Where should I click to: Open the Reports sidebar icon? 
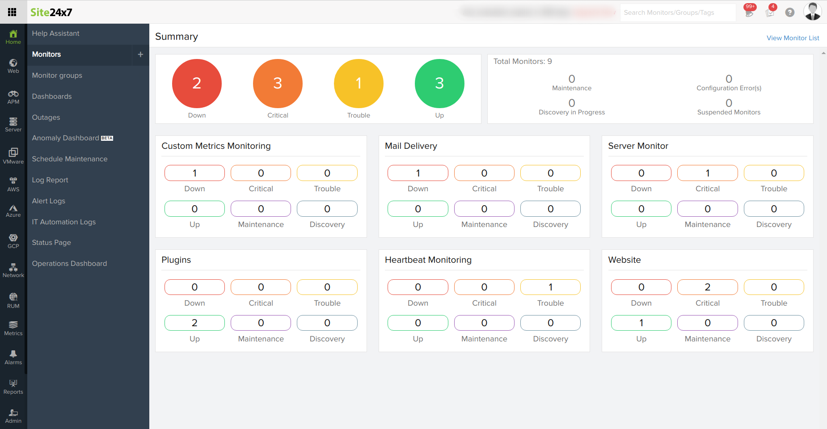tap(13, 387)
